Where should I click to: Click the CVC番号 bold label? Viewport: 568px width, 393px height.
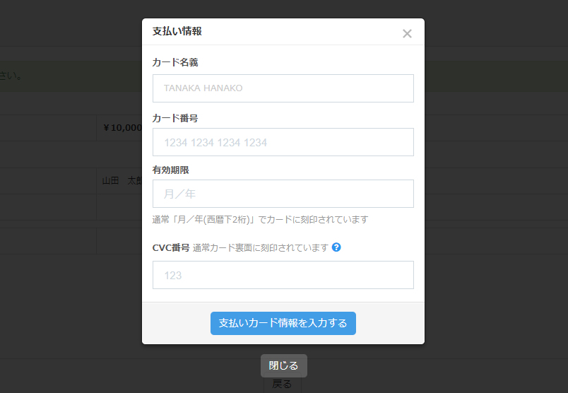click(x=171, y=247)
